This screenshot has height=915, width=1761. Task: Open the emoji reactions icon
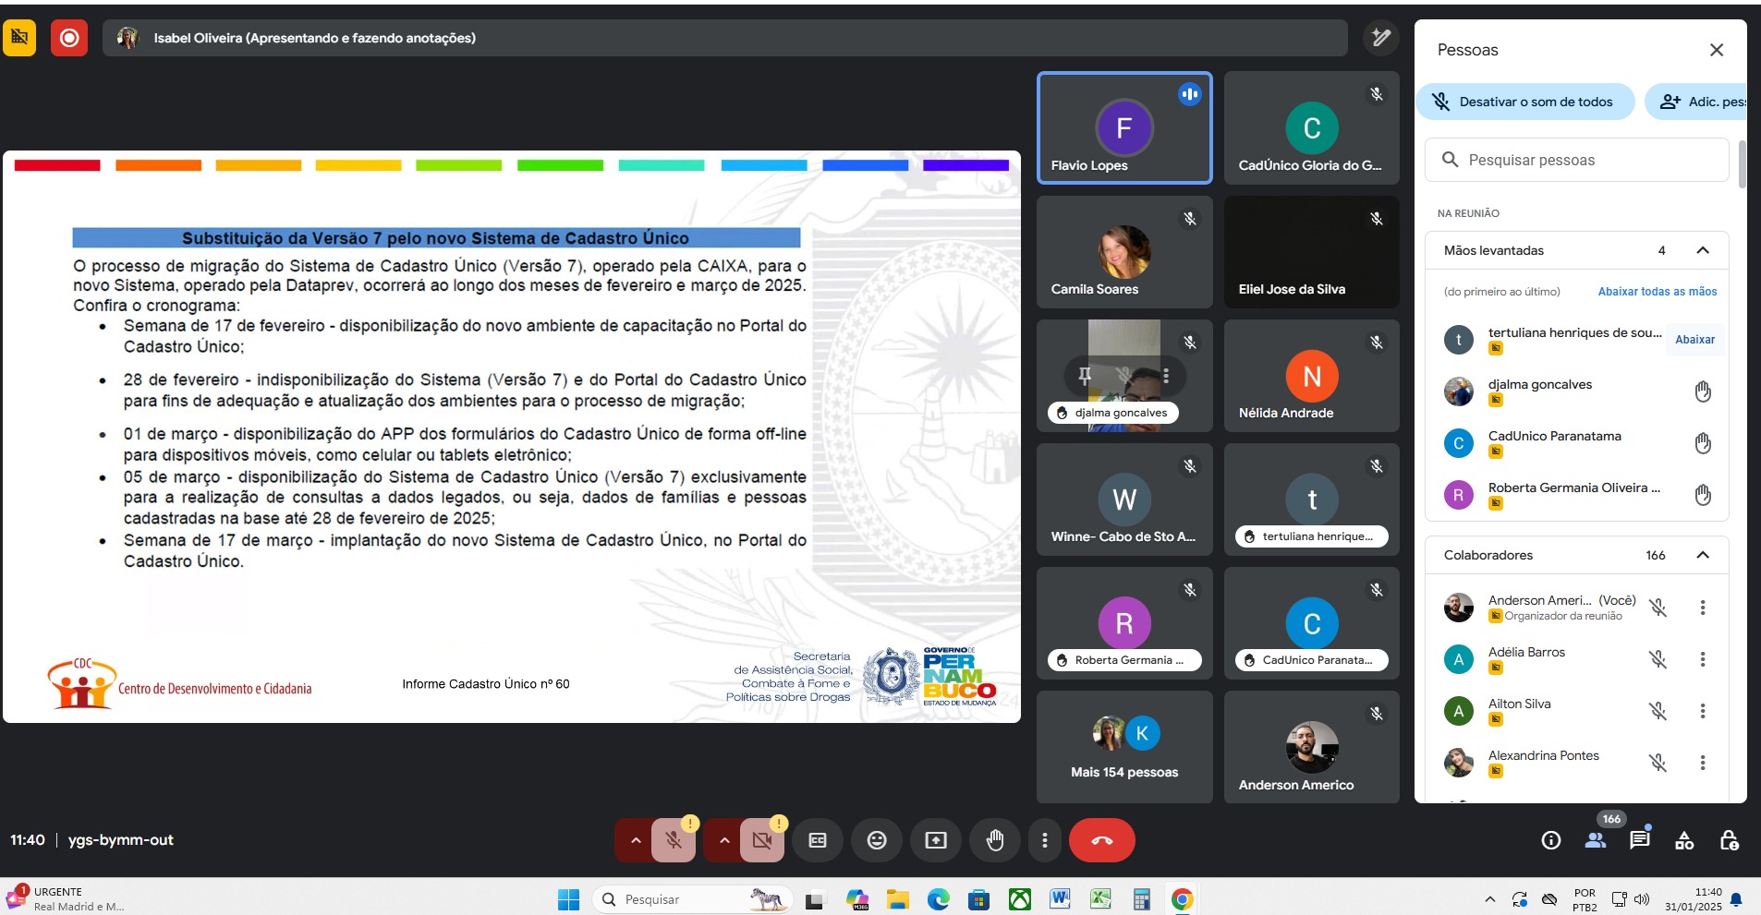tap(876, 840)
